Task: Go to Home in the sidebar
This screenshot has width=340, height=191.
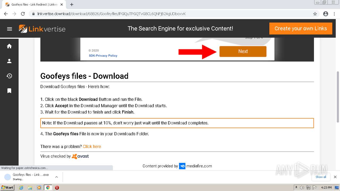Action: pyautogui.click(x=9, y=46)
